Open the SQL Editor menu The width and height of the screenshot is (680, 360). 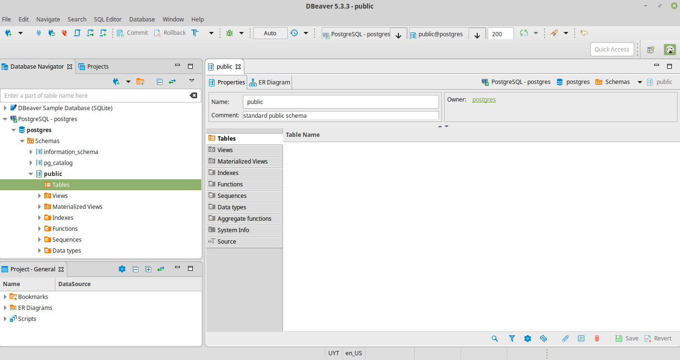(108, 19)
